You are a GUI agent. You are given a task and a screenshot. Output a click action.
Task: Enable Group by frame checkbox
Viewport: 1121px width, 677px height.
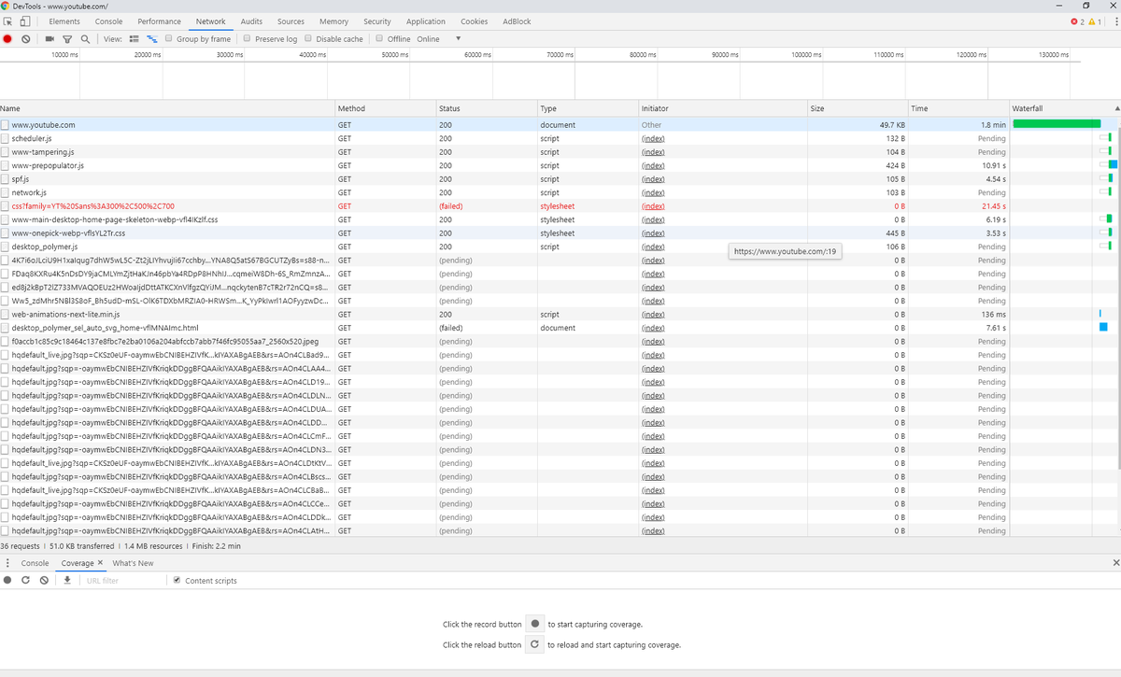(x=168, y=39)
